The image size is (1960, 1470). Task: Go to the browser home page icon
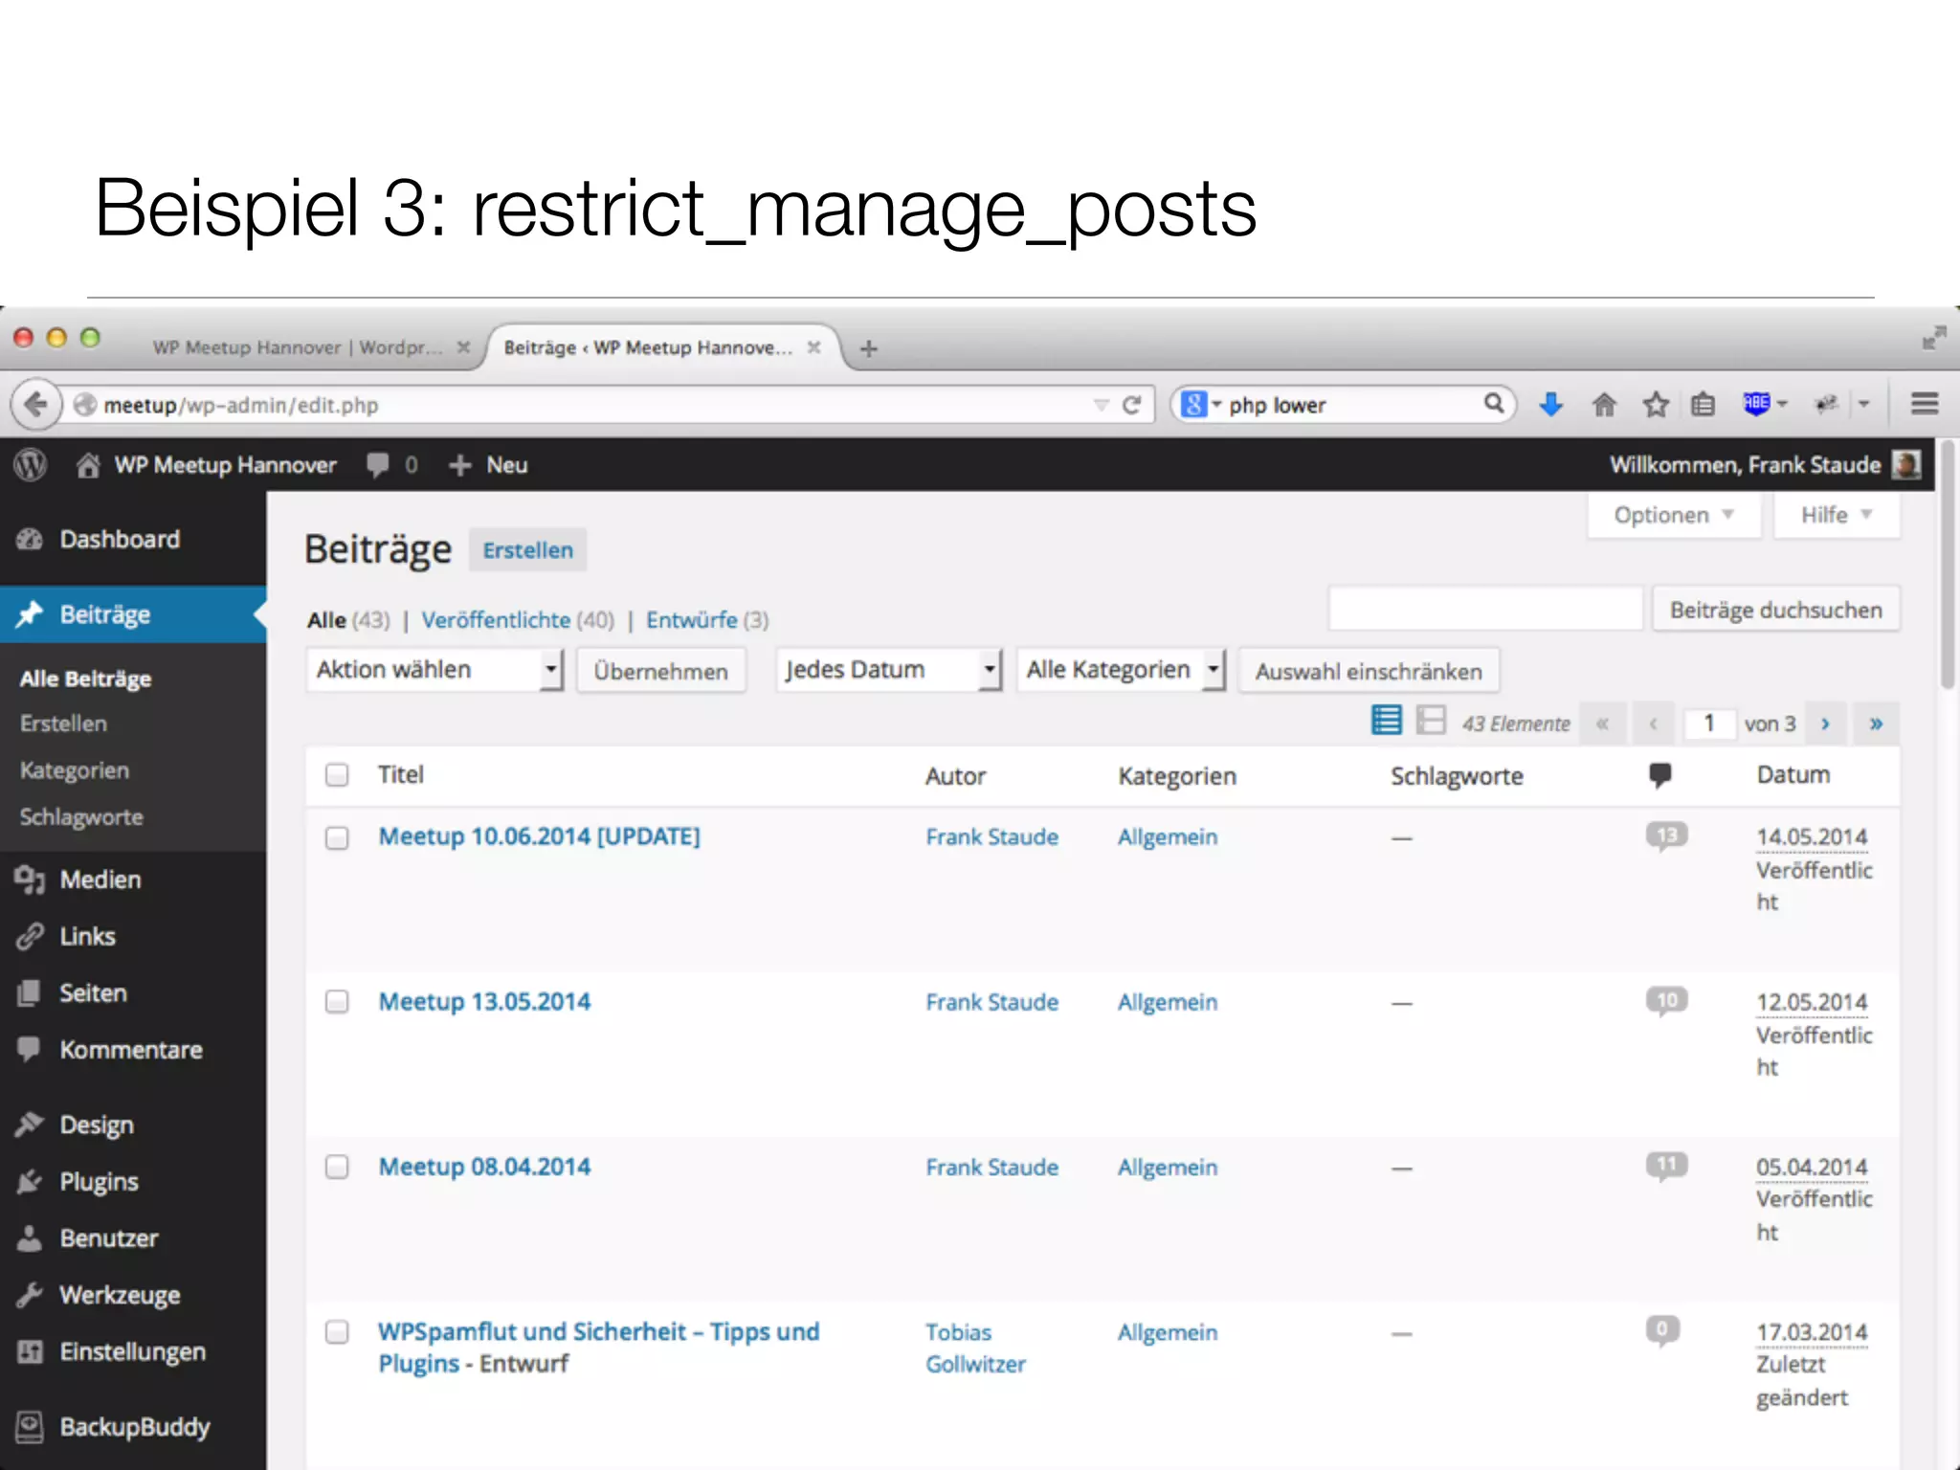click(x=1604, y=405)
